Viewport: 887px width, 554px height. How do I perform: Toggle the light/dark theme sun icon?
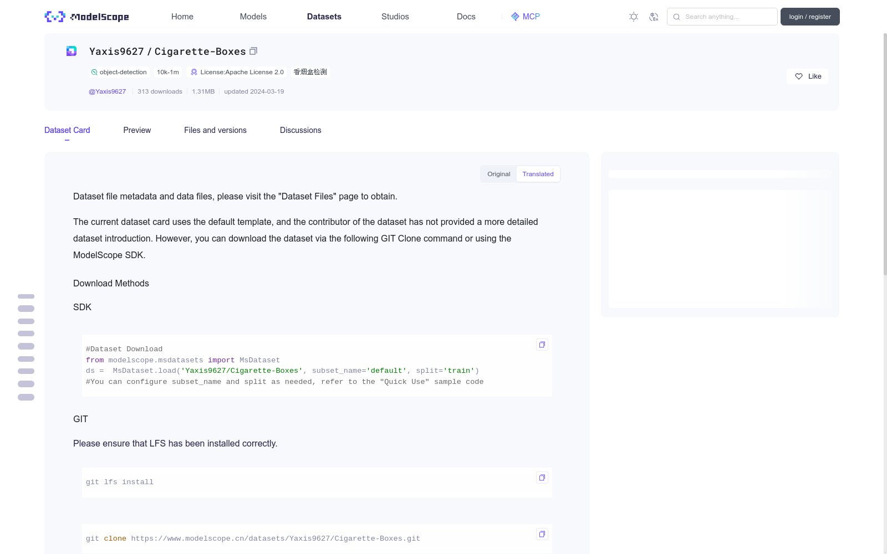pos(634,17)
